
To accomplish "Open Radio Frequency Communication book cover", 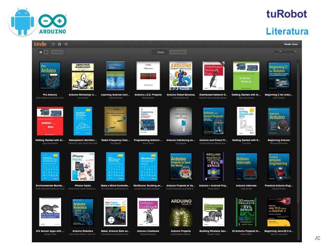I will [x=115, y=121].
